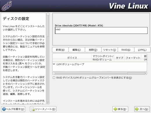The width and height of the screenshot is (151, 113).
Task: Click the リリースノート(R) button label
Action: [x=45, y=109]
